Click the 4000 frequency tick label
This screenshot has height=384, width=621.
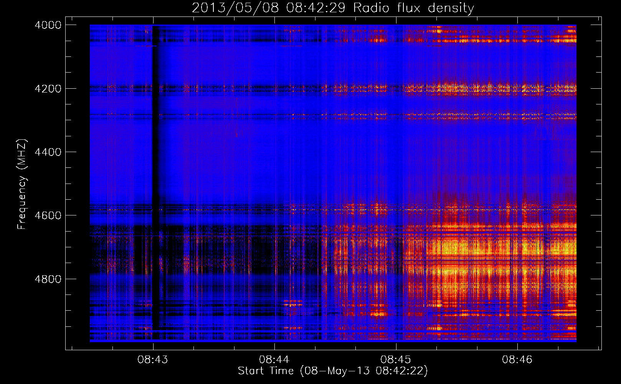coord(48,25)
